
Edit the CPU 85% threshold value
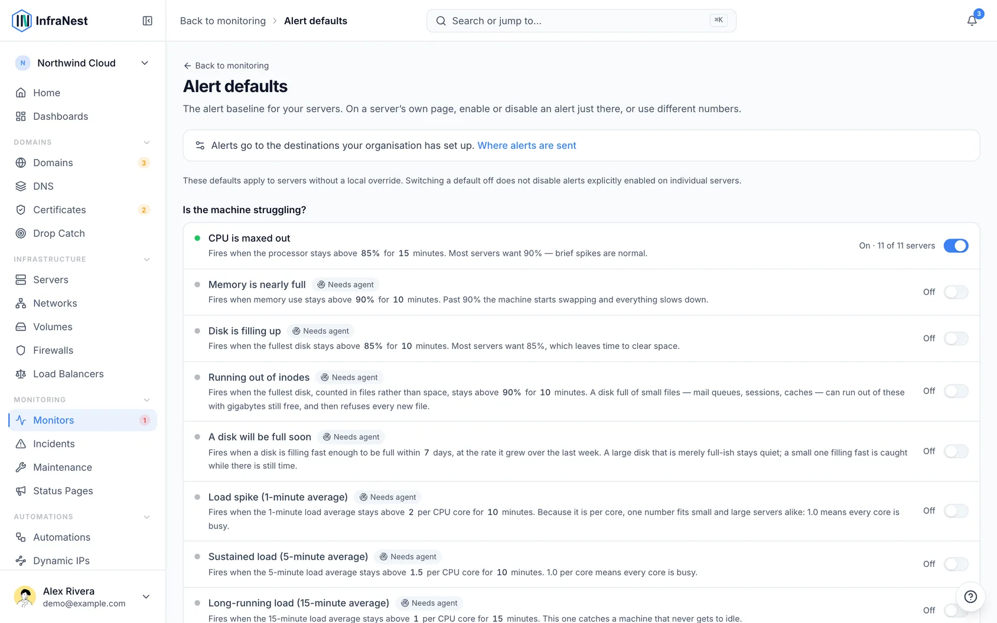[370, 253]
